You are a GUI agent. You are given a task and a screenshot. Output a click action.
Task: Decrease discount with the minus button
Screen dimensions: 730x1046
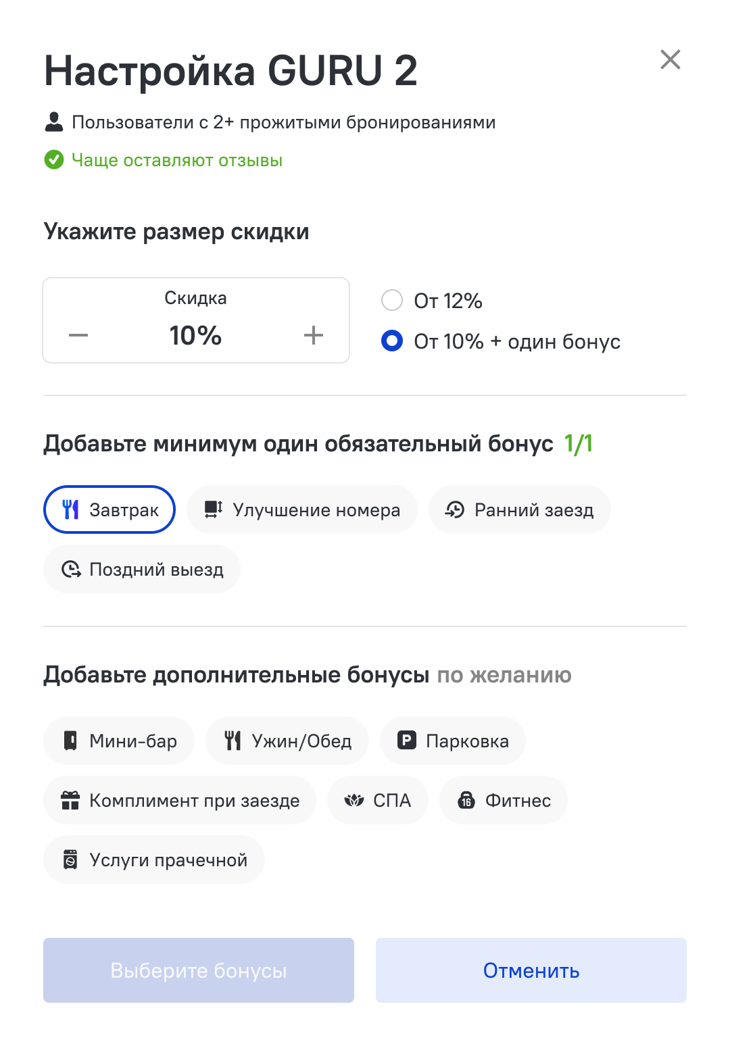78,335
